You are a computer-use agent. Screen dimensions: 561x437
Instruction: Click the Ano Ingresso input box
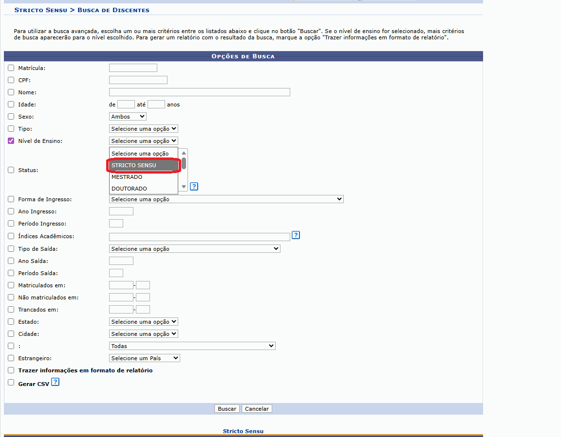pos(121,211)
